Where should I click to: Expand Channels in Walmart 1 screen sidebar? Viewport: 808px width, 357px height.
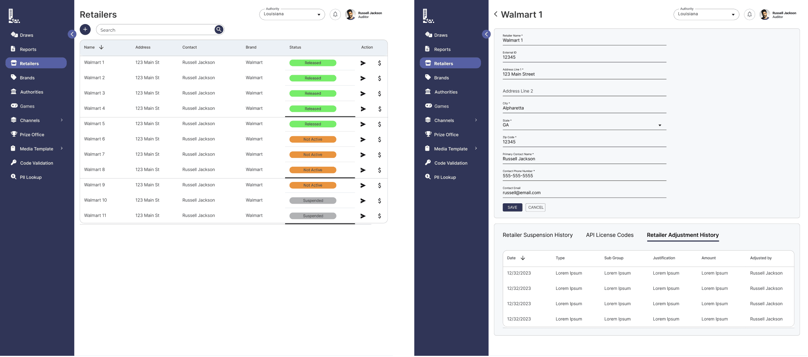(x=476, y=120)
